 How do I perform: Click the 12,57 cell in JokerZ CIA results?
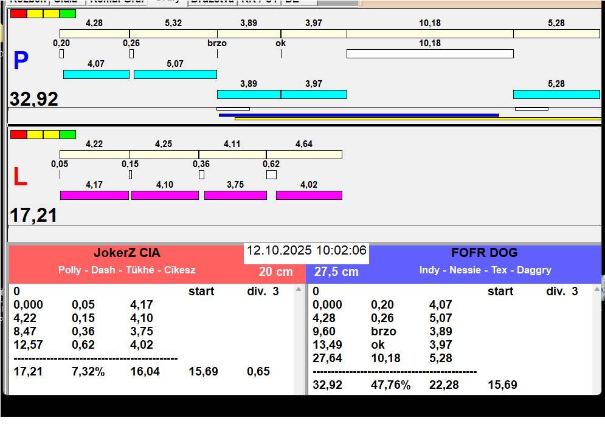(28, 344)
